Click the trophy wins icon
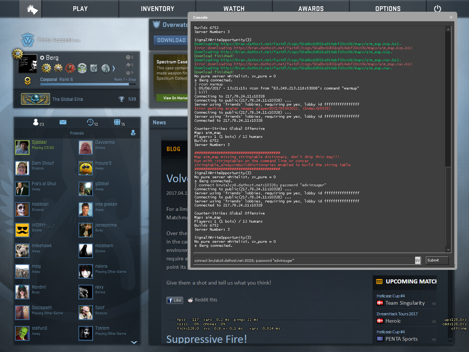The image size is (469, 352). tap(121, 99)
